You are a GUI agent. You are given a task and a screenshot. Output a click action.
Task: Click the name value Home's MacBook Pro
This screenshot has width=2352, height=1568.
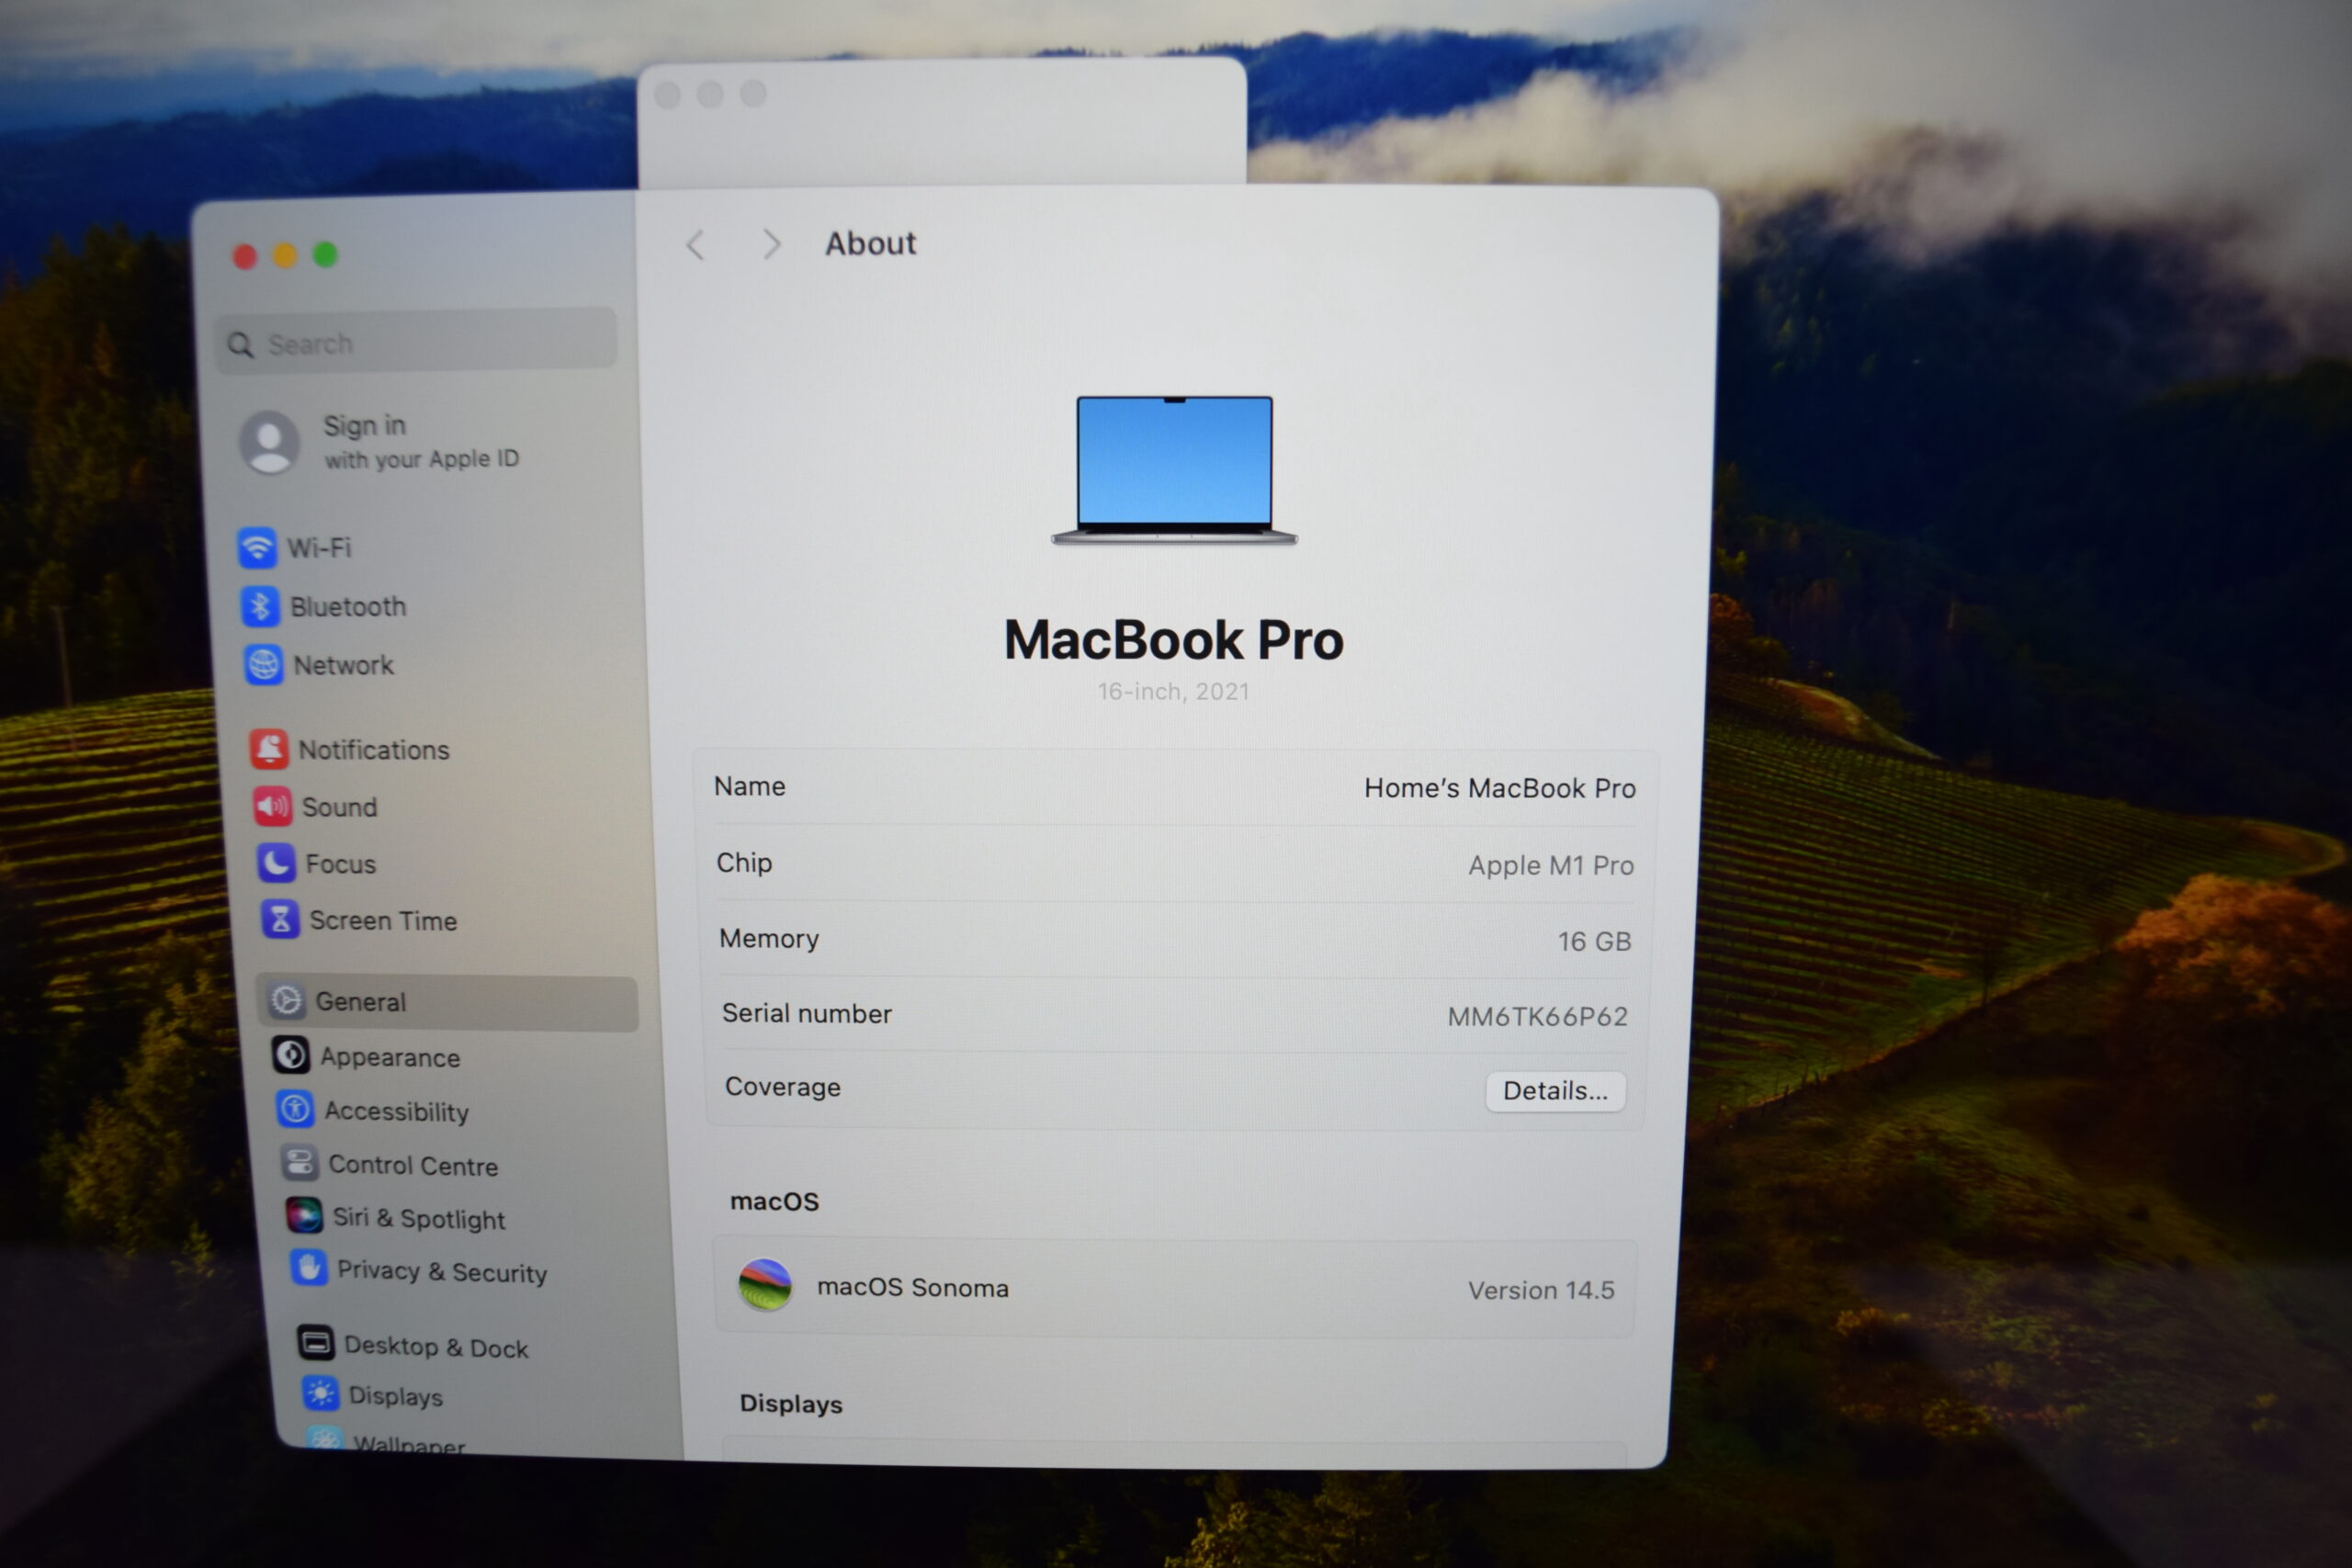[1499, 788]
